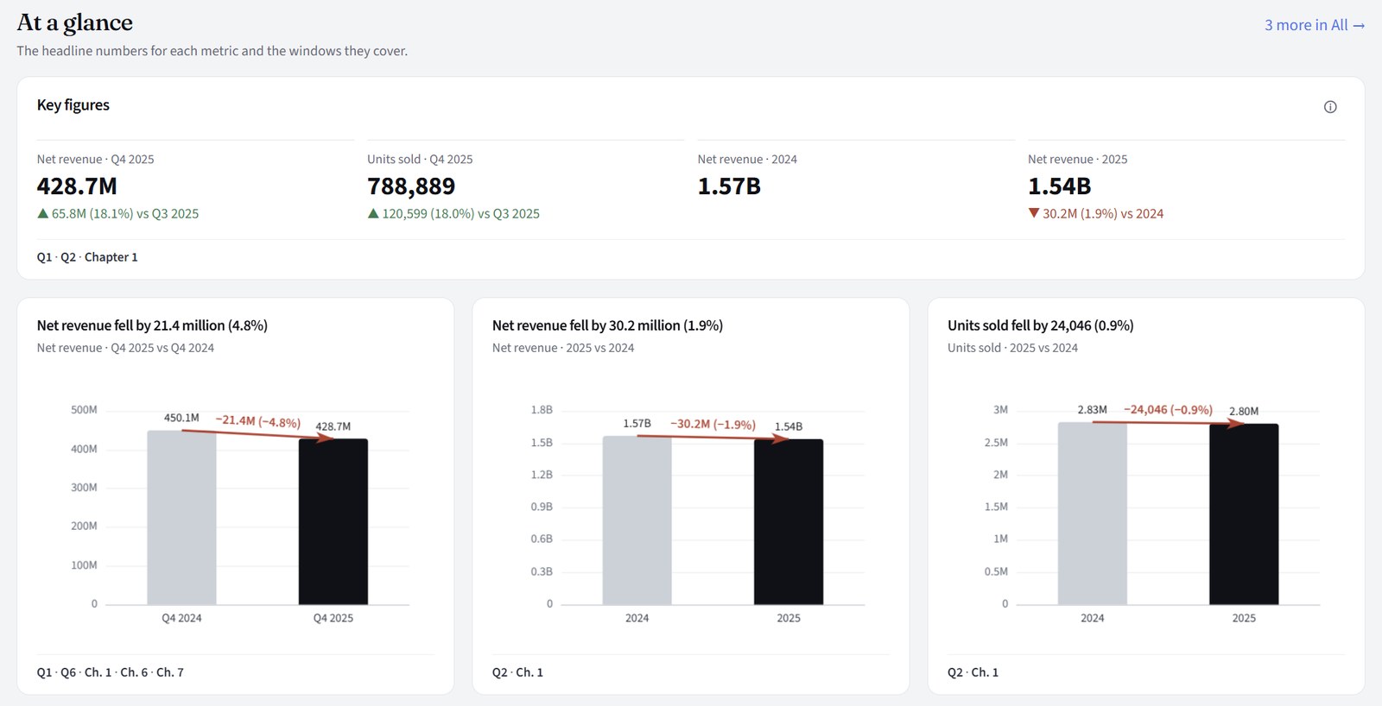
Task: Click title "Net revenue fell by 21.4 million (4.8%)"
Action: [x=152, y=325]
